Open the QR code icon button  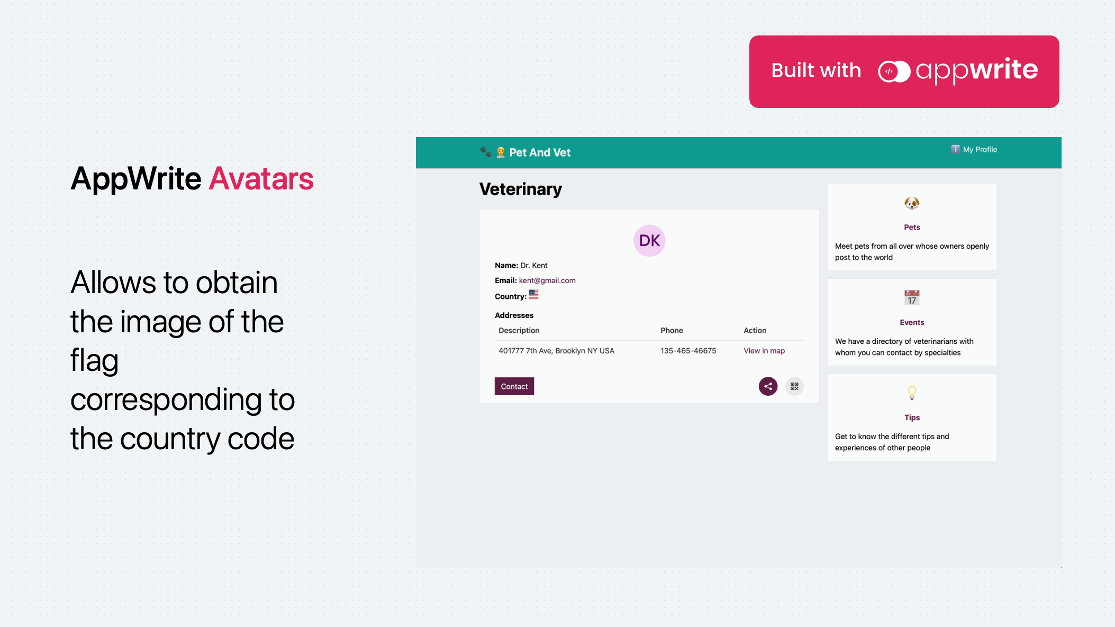click(794, 386)
